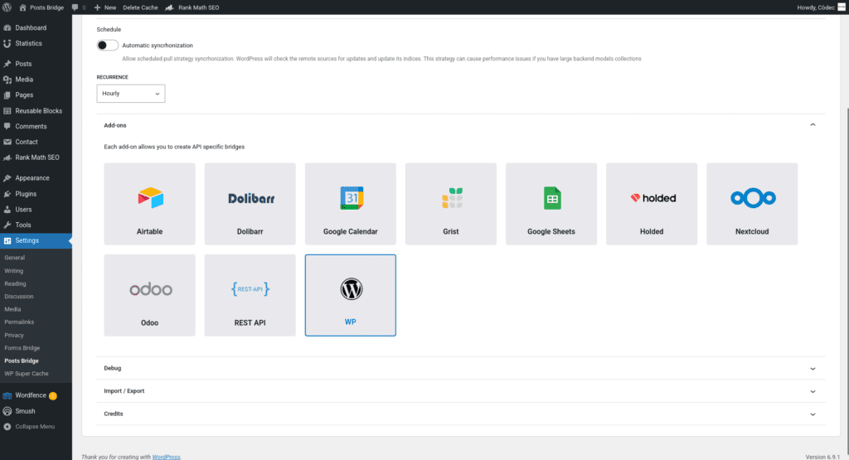
Task: Click the Tools wrench icon
Action: click(x=7, y=225)
